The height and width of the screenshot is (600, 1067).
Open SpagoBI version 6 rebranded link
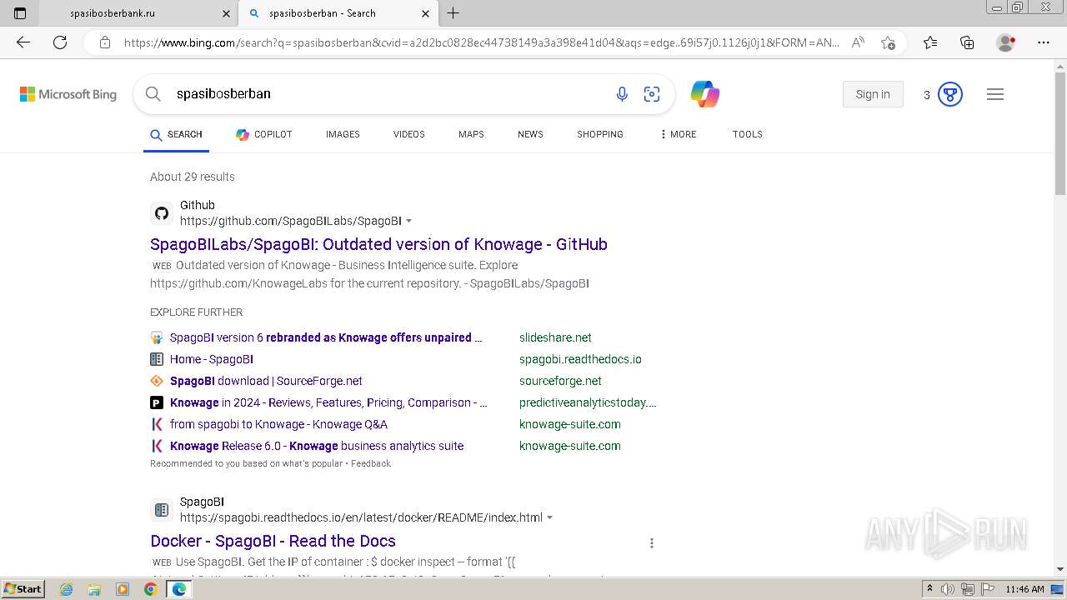tap(326, 337)
